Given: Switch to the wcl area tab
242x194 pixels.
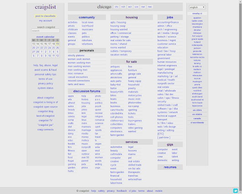Looking at the screenshot, I should point(130,7).
